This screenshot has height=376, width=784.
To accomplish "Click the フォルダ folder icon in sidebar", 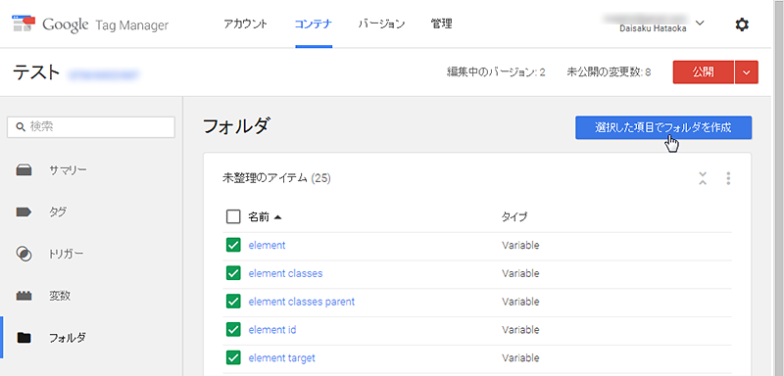I will pos(24,338).
